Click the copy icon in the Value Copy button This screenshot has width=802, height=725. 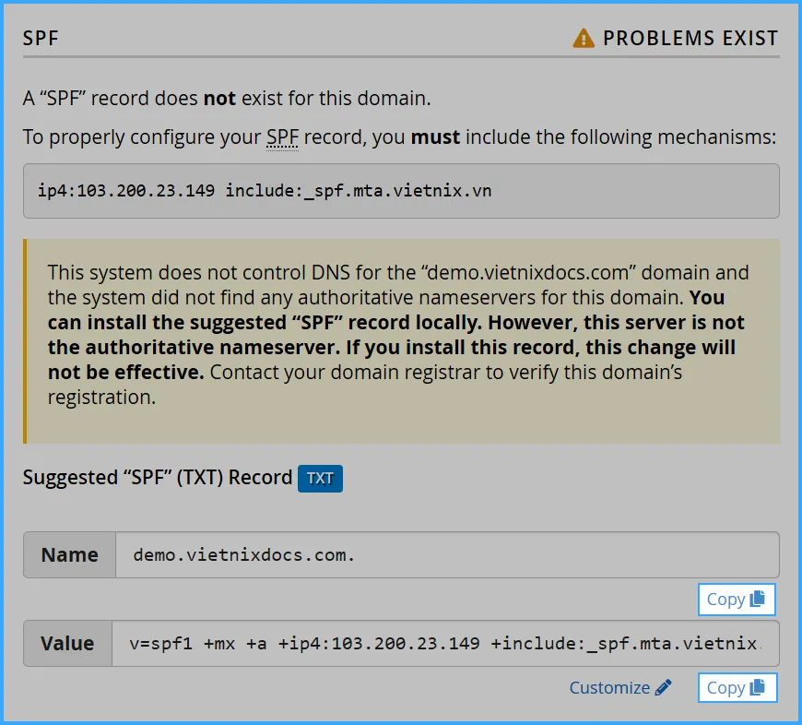pos(758,687)
